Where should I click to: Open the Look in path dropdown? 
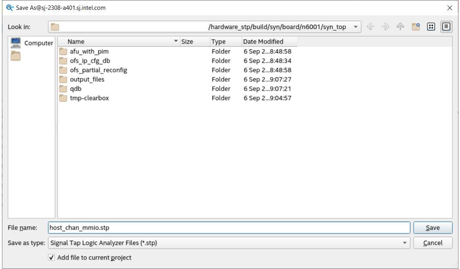[x=356, y=27]
